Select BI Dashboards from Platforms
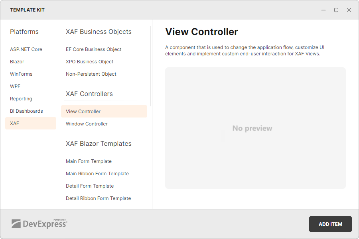 click(26, 111)
